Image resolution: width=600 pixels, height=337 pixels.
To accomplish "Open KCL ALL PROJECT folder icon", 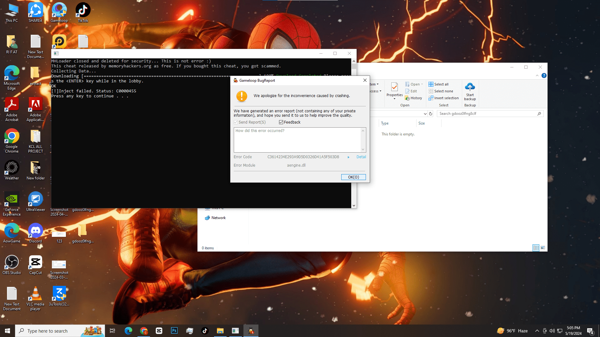I will [x=35, y=141].
